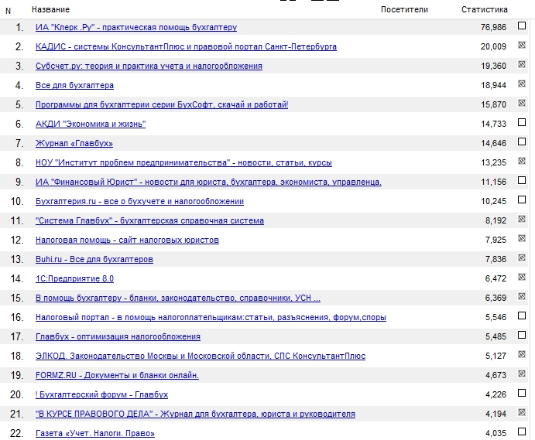Open Программы для бухгалтерии БухСофт link
The width and height of the screenshot is (535, 440).
click(x=162, y=104)
